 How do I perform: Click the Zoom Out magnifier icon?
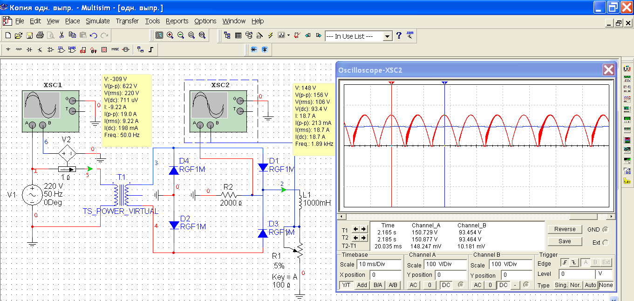(180, 35)
